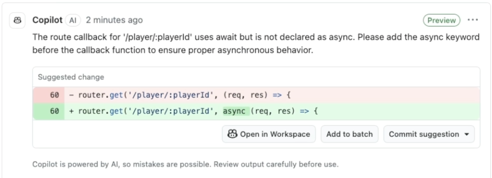The width and height of the screenshot is (492, 178).
Task: Click the arrow operator in the added line
Action: click(x=304, y=111)
